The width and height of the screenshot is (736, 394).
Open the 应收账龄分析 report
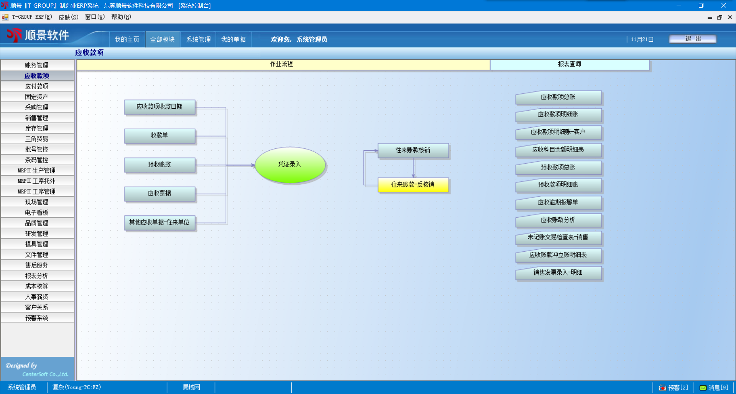coord(558,220)
